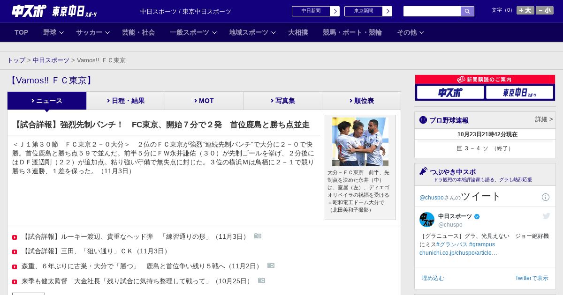
Task: Click the 中スポ logo in the header
Action: pos(29,11)
